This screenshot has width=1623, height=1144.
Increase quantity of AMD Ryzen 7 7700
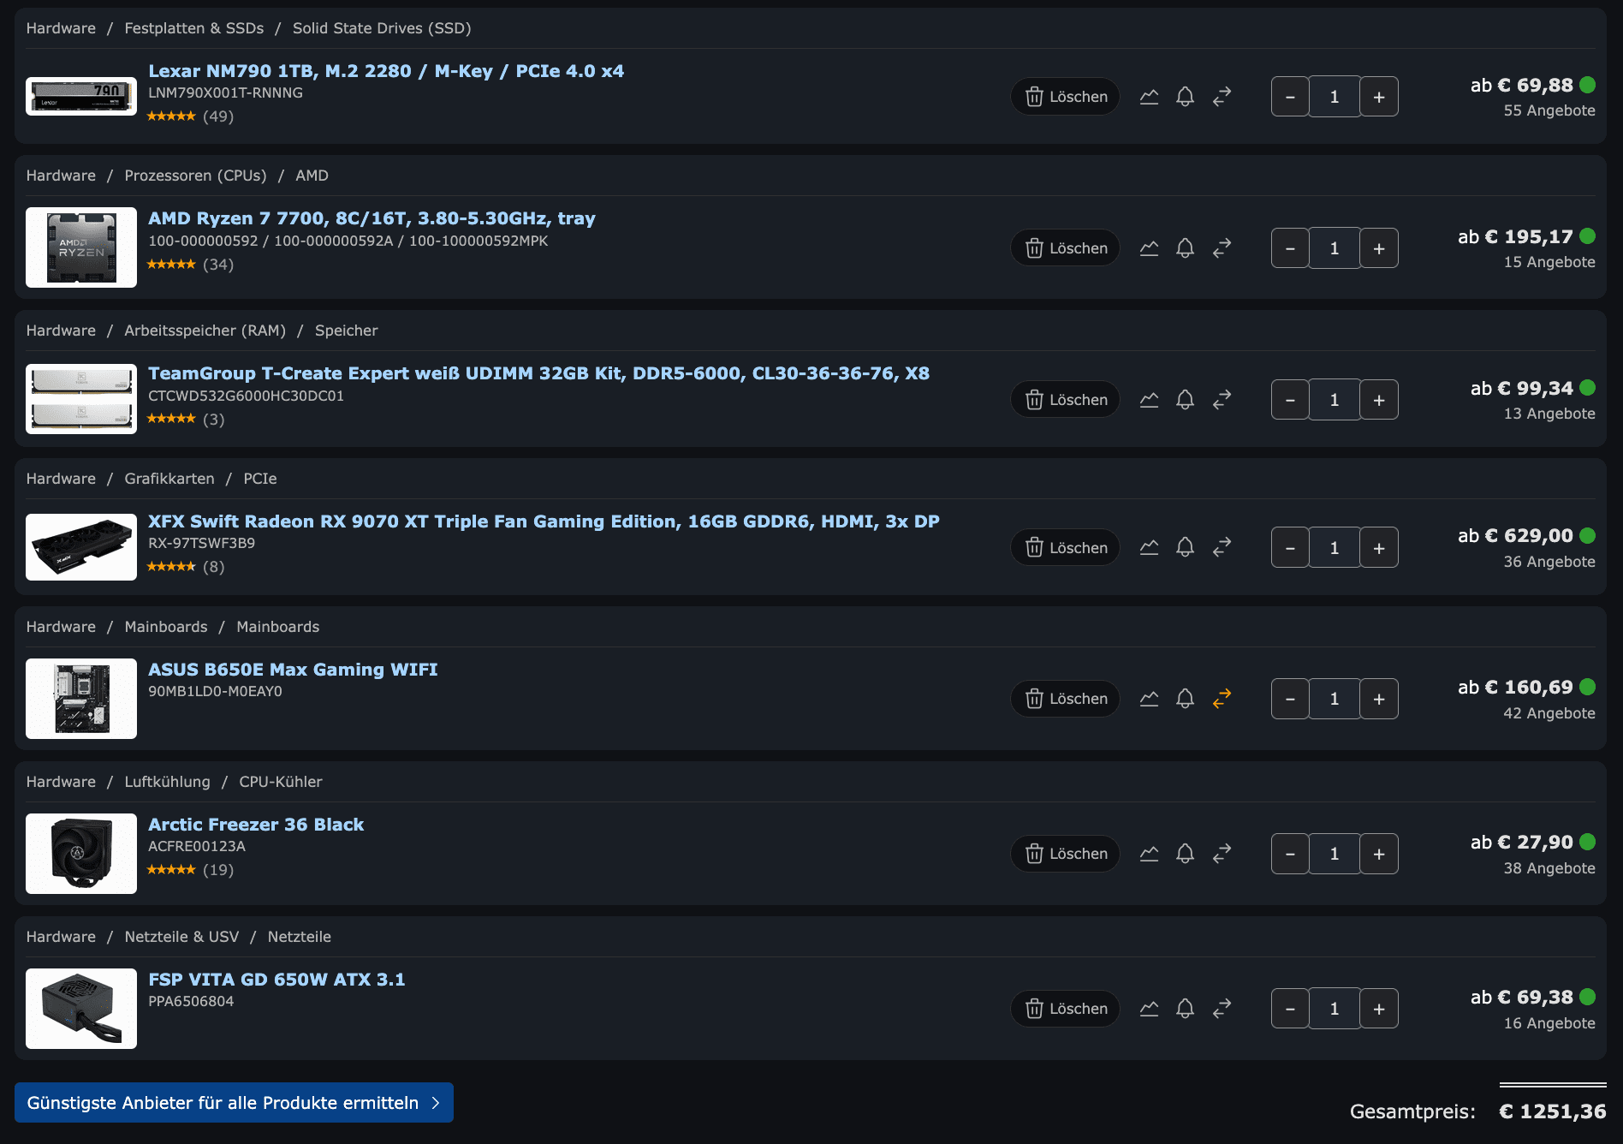[1379, 248]
